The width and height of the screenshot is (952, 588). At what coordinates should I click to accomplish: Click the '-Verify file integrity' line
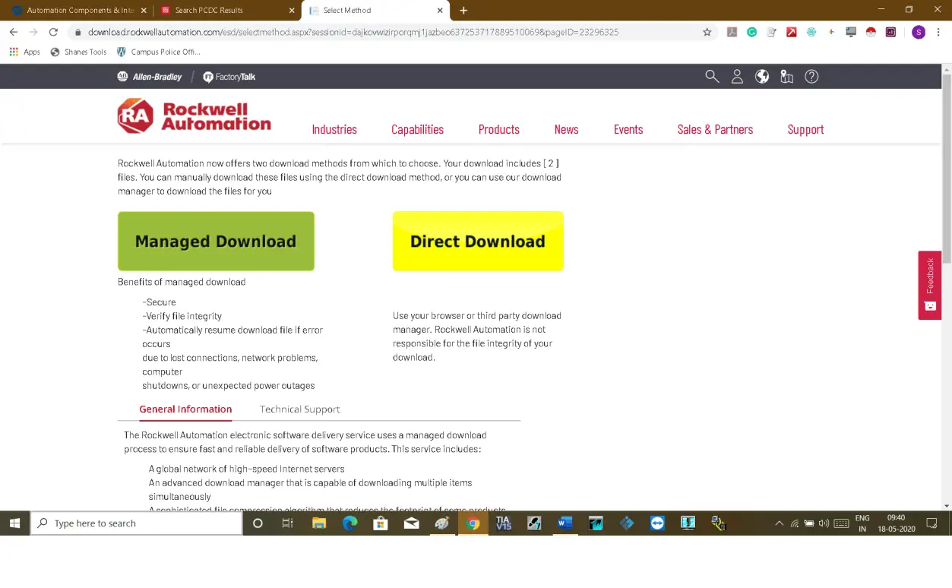click(x=182, y=316)
